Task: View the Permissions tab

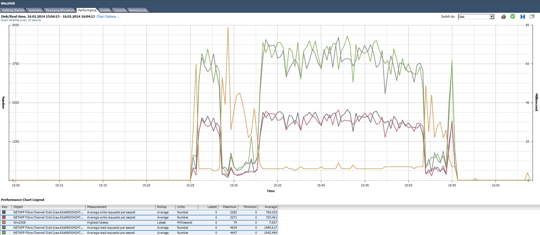Action: pos(138,10)
